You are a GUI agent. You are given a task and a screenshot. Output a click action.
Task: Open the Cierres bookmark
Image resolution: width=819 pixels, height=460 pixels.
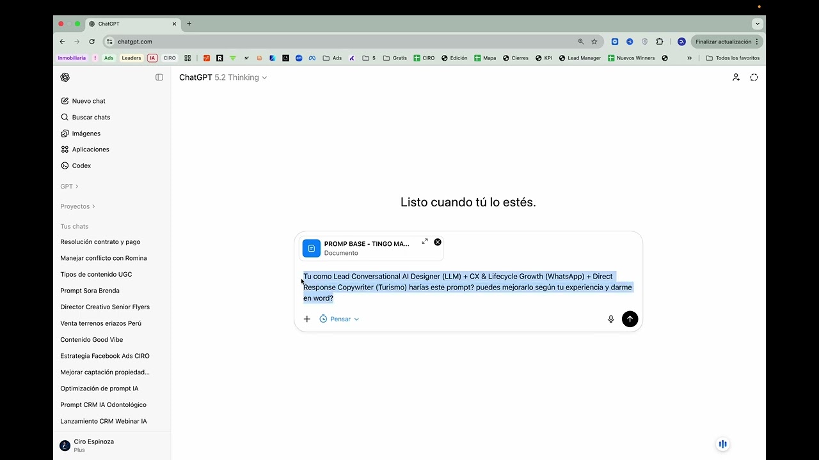click(516, 58)
